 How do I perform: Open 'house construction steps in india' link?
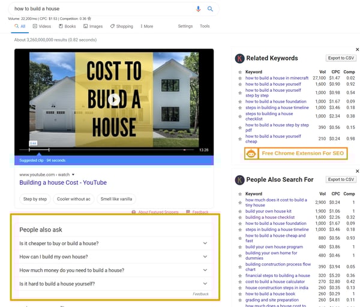point(277,288)
